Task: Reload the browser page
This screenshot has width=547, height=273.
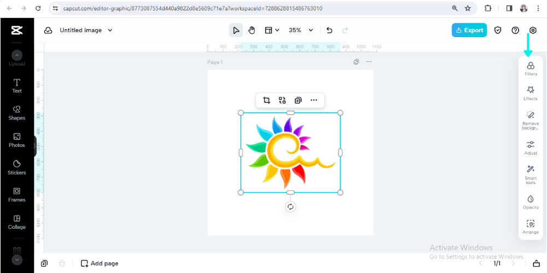Action: click(38, 8)
